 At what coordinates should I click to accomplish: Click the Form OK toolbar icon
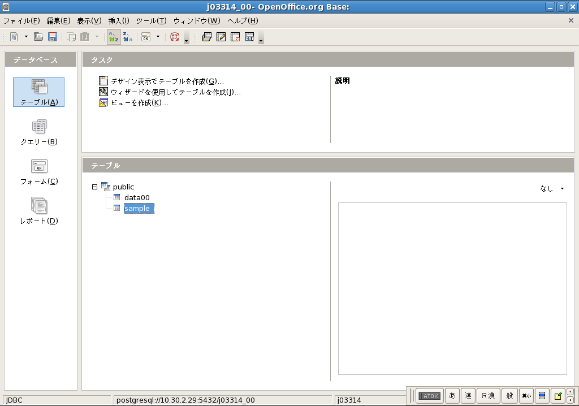[x=146, y=37]
